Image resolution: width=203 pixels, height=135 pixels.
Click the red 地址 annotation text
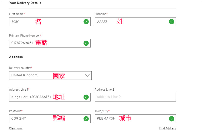pyautogui.click(x=59, y=97)
